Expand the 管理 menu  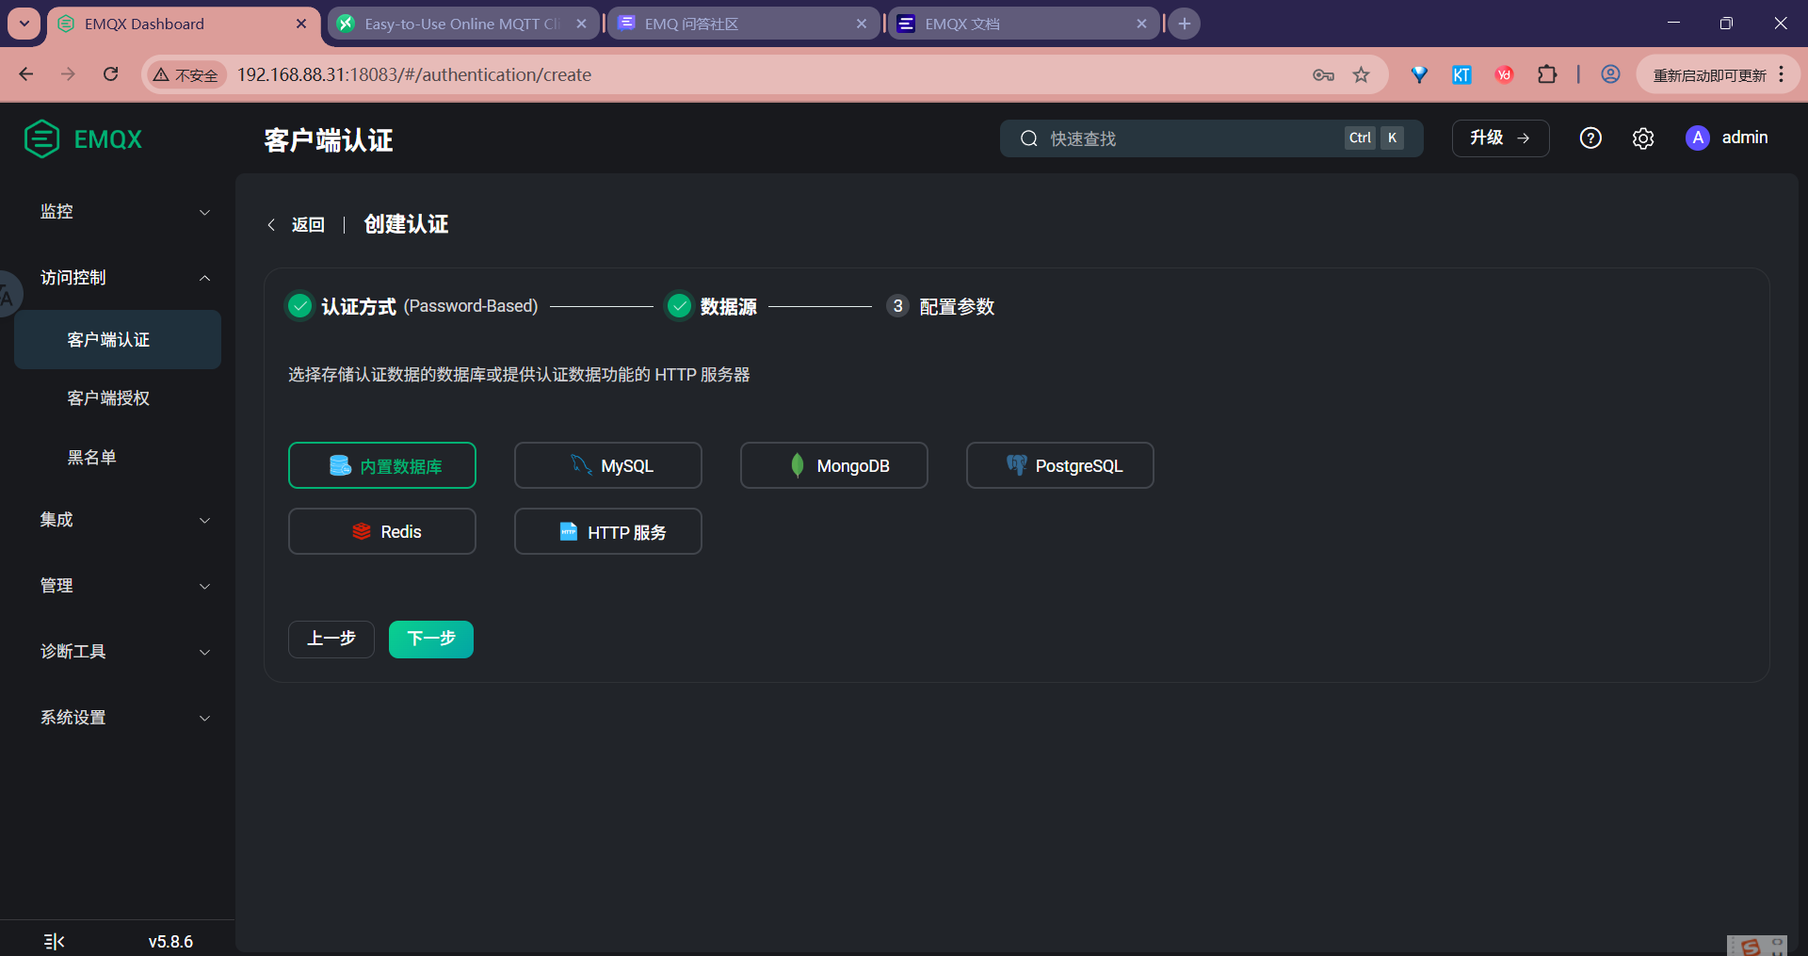point(118,586)
